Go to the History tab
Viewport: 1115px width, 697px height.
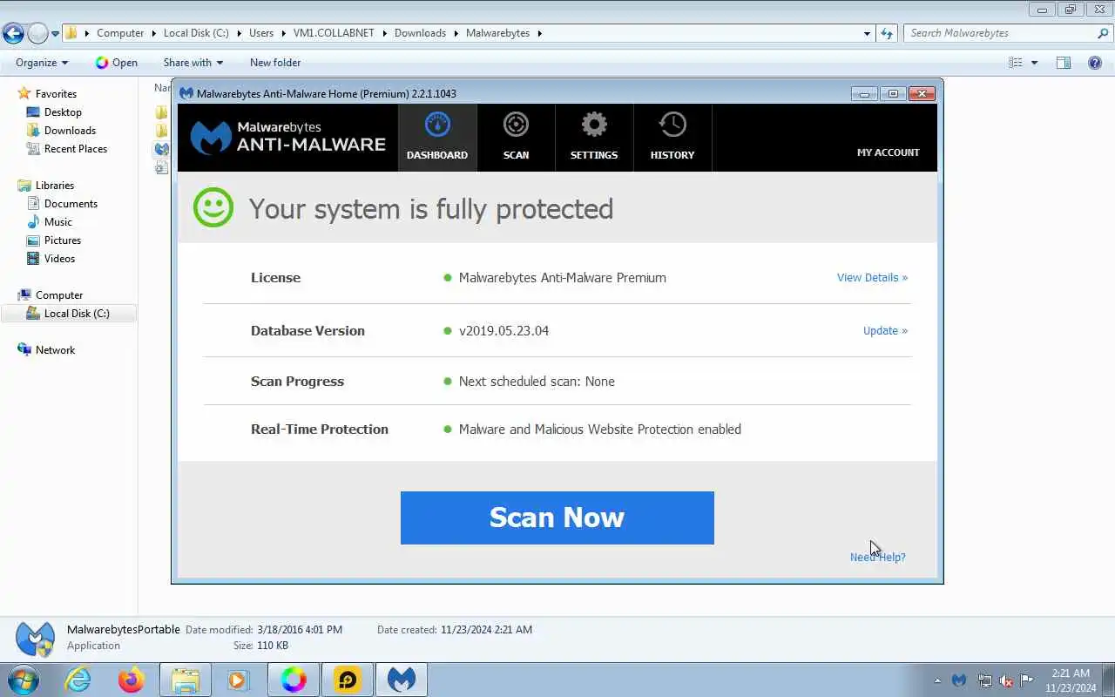[x=672, y=138]
